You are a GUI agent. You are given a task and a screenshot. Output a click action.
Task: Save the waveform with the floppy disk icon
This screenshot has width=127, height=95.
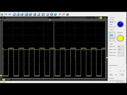point(6,14)
